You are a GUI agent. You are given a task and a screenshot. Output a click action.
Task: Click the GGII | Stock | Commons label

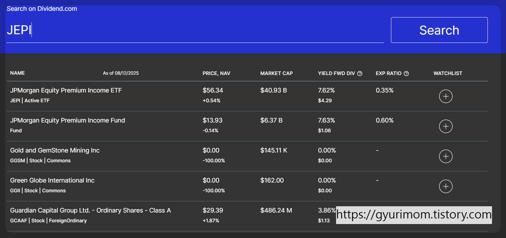[x=38, y=191]
